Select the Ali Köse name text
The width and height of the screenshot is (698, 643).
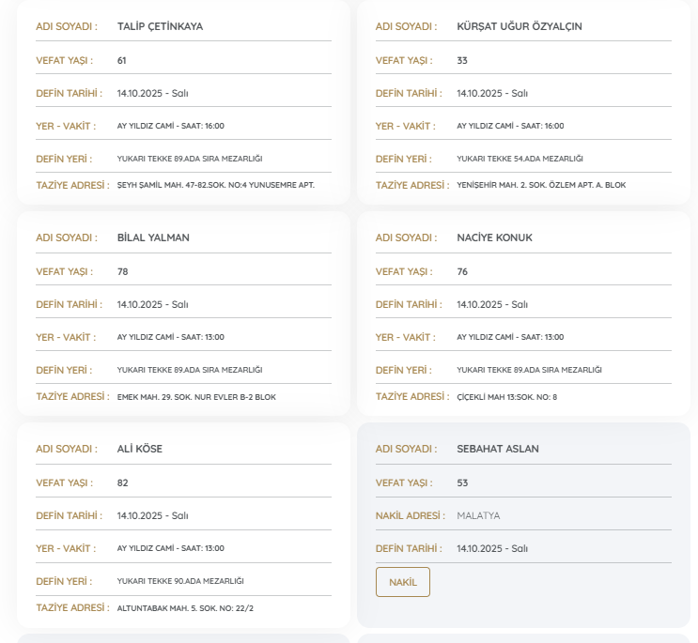140,449
